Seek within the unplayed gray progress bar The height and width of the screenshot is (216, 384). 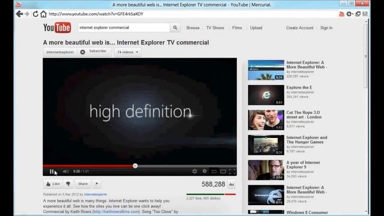pyautogui.click(x=187, y=166)
